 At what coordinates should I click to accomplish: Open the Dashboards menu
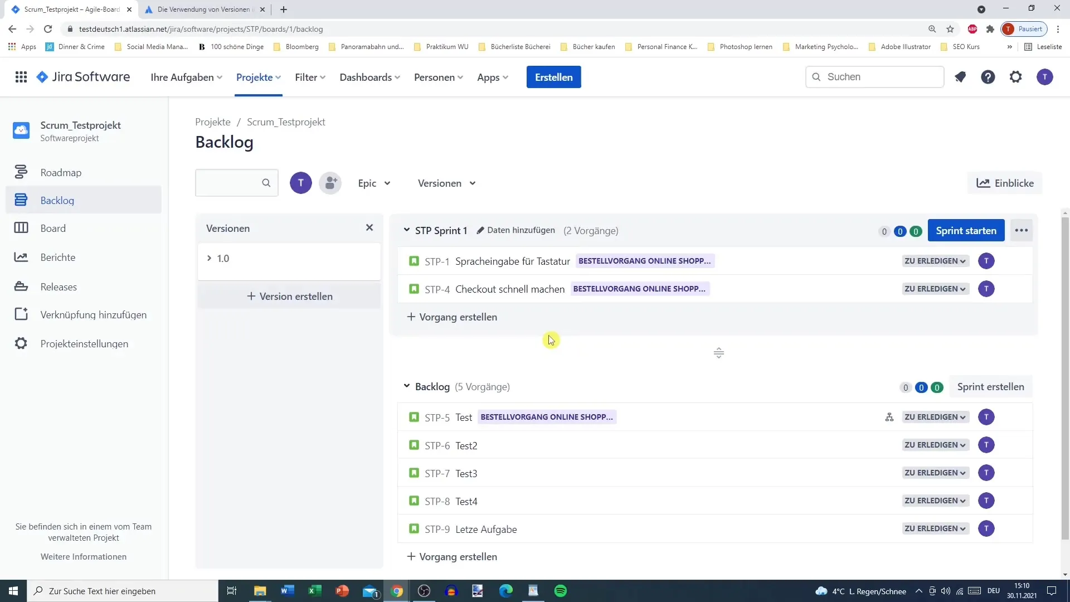(x=370, y=77)
